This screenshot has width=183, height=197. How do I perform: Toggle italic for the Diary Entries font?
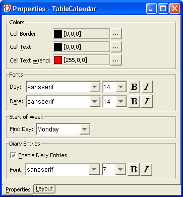click(x=146, y=169)
